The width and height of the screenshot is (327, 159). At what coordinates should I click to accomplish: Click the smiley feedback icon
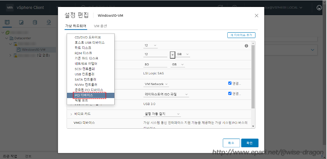pos(319,7)
